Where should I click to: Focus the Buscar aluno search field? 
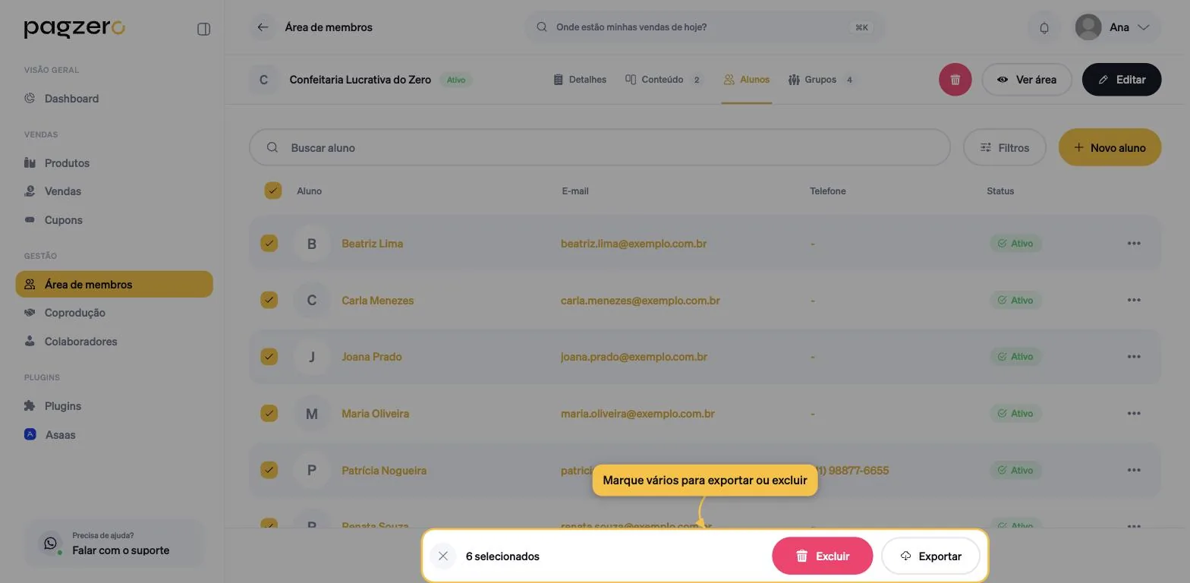coord(600,147)
